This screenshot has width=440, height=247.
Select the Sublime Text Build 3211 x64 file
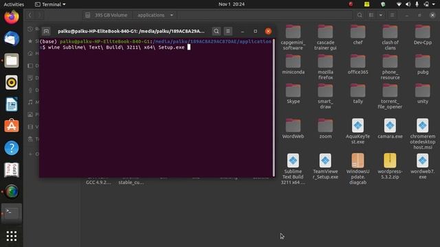(x=293, y=169)
